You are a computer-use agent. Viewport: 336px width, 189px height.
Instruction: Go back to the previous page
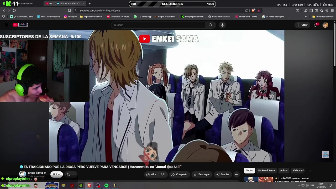pyautogui.click(x=4, y=10)
